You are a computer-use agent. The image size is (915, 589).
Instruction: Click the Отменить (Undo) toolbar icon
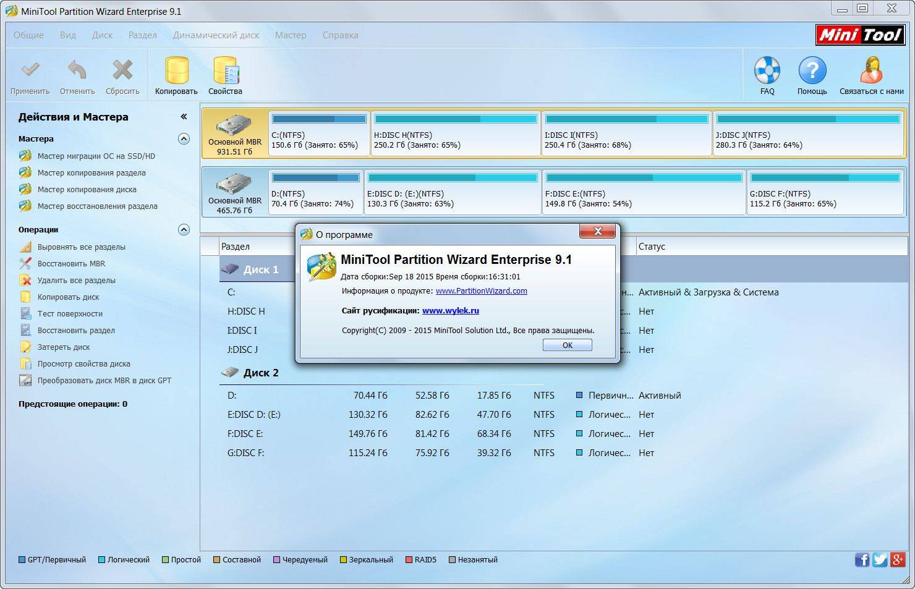point(77,72)
